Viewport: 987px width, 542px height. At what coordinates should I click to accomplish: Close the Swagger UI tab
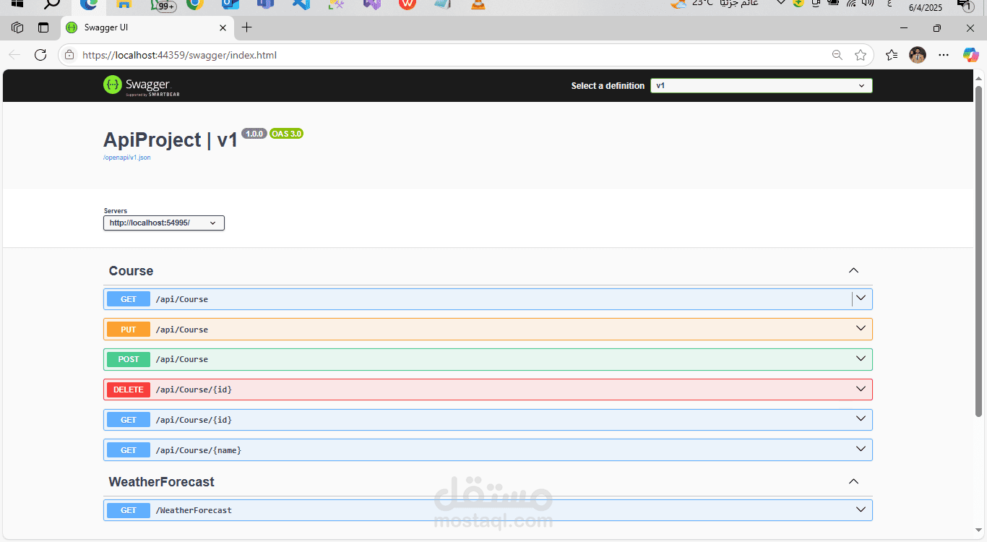[x=223, y=27]
